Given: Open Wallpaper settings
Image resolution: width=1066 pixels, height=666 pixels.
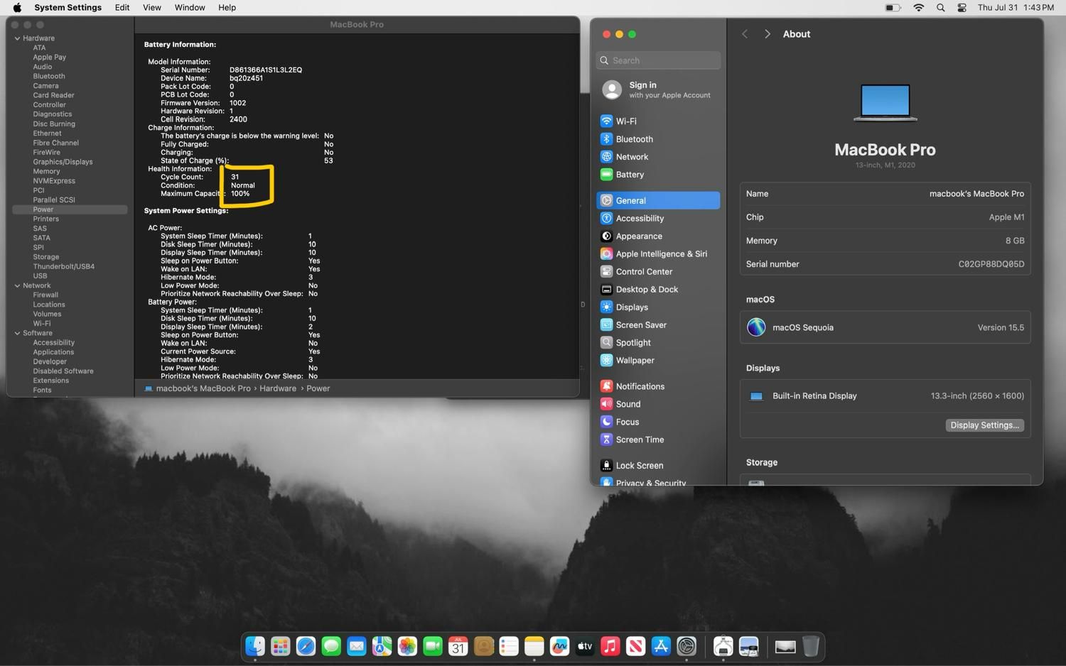Looking at the screenshot, I should click(x=658, y=361).
